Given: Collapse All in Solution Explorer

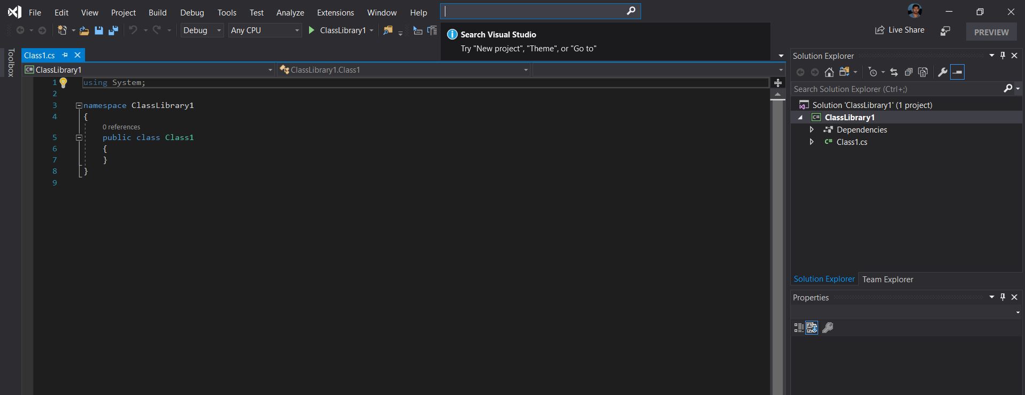Looking at the screenshot, I should click(908, 72).
